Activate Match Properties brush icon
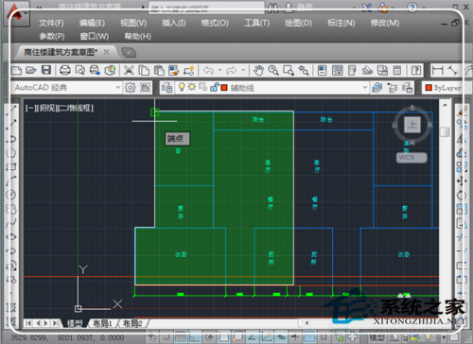473x344 pixels. pyautogui.click(x=174, y=70)
